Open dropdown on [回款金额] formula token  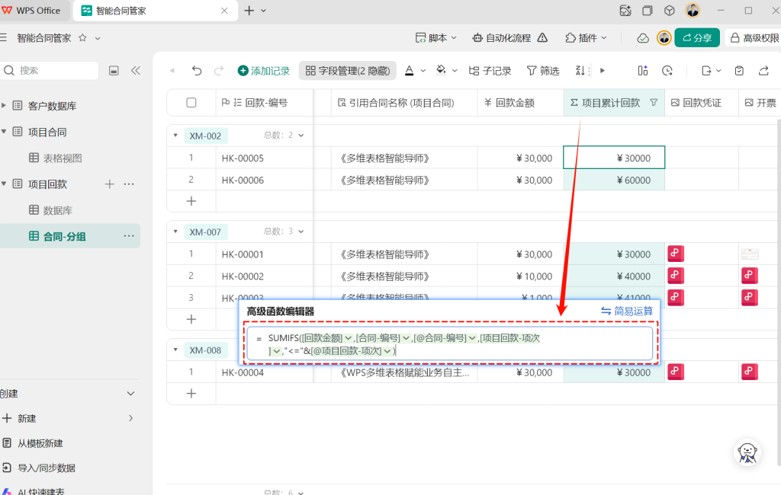348,338
